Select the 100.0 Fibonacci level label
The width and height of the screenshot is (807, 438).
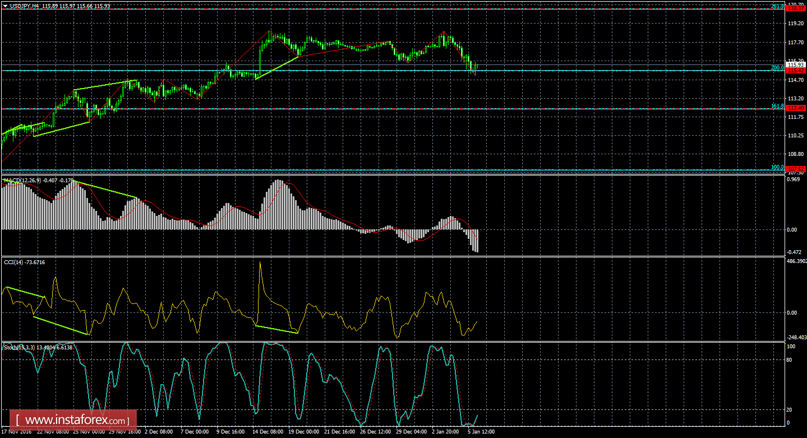click(777, 167)
